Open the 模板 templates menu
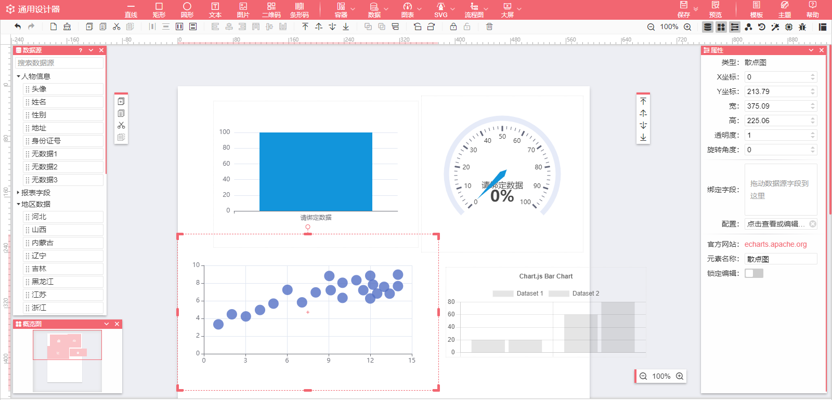This screenshot has height=400, width=832. pyautogui.click(x=757, y=10)
